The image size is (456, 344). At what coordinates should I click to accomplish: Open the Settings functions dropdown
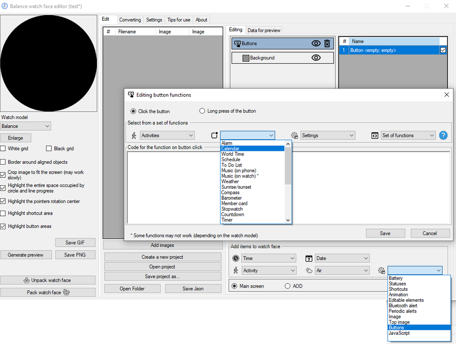tap(328, 135)
